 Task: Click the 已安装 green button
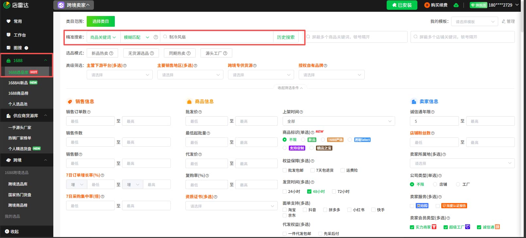402,5
